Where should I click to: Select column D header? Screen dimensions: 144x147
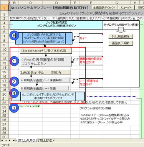(x=56, y=3)
